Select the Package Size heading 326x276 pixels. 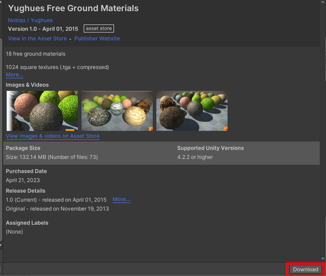23,148
